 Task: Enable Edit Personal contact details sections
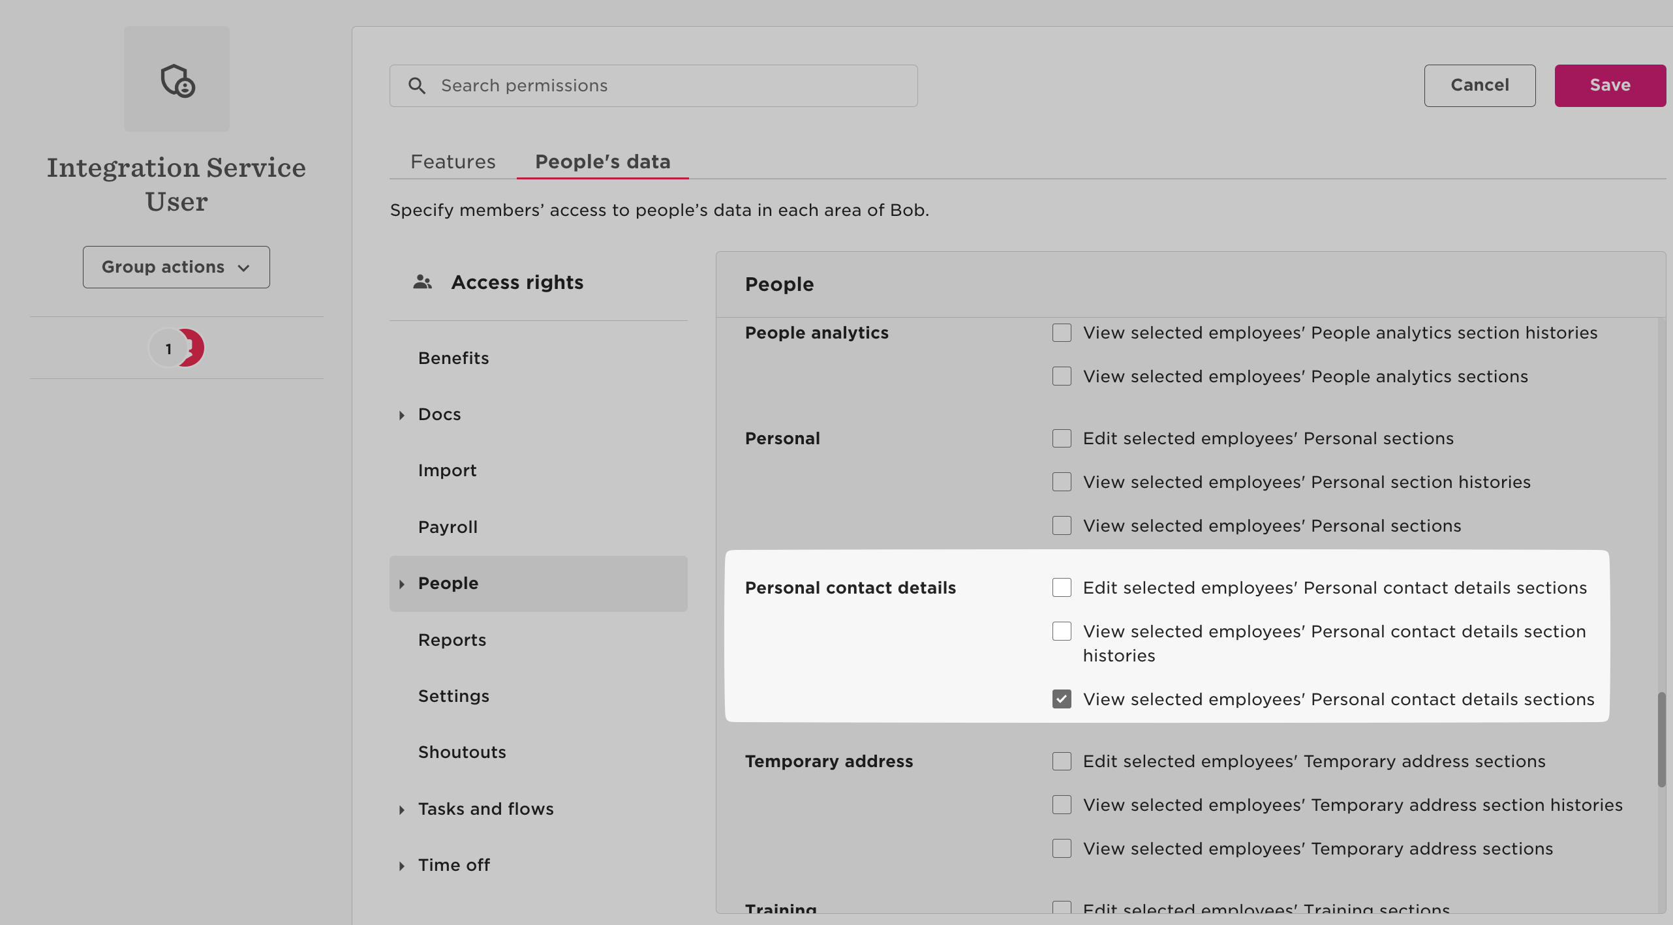coord(1062,588)
